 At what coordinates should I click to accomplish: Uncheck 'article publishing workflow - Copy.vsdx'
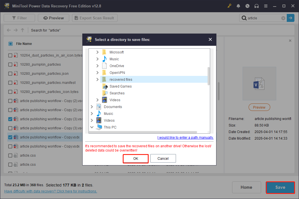[x=10, y=137]
